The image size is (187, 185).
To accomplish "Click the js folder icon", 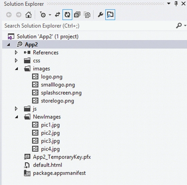I will click(27, 109).
